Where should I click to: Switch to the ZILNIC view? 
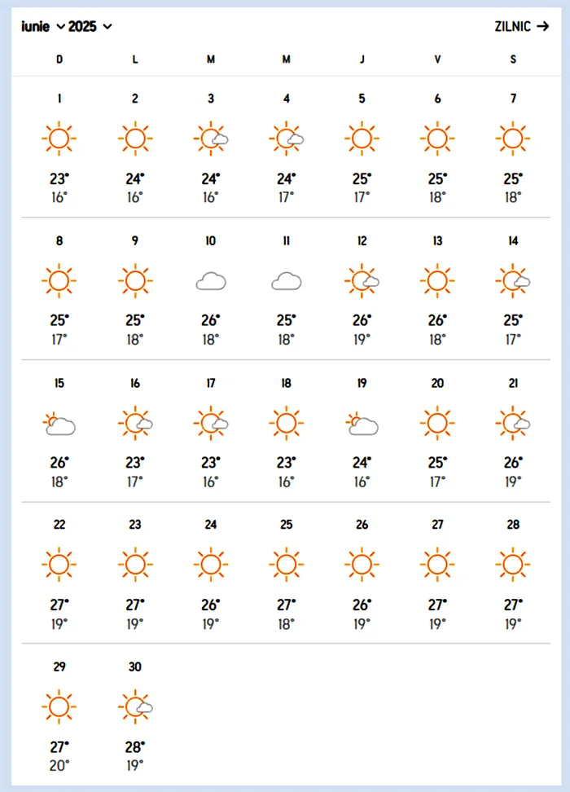click(513, 26)
